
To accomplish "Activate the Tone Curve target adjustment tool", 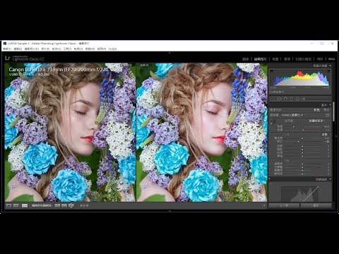I will point(270,184).
